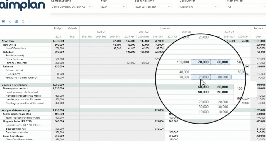Choose 100 from the autocomplete popup
The height and width of the screenshot is (141, 266).
pyautogui.click(x=240, y=89)
